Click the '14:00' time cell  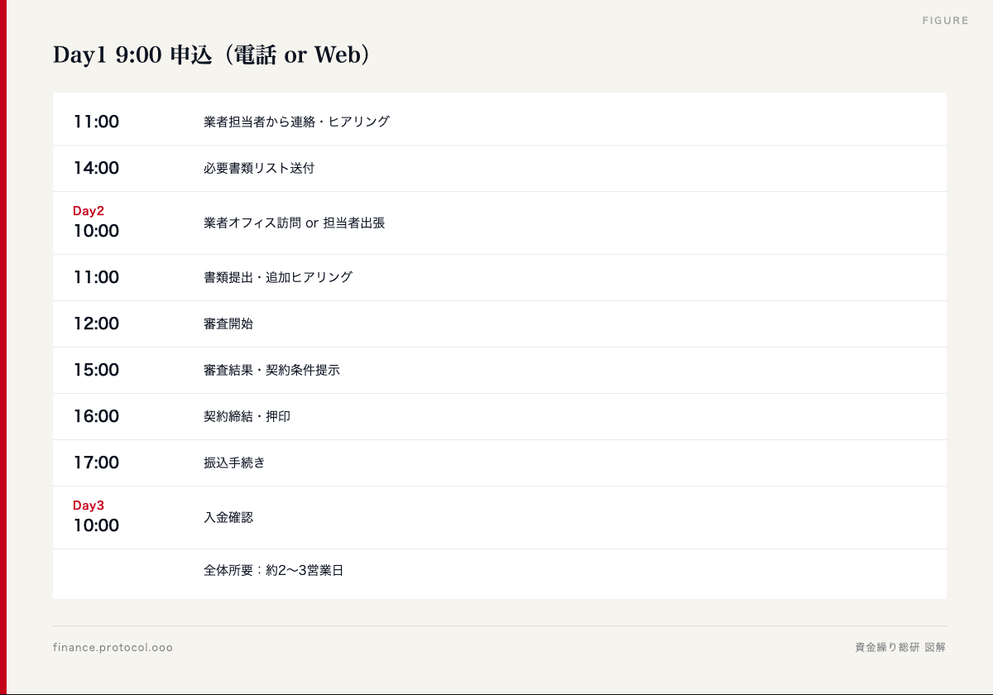(96, 168)
